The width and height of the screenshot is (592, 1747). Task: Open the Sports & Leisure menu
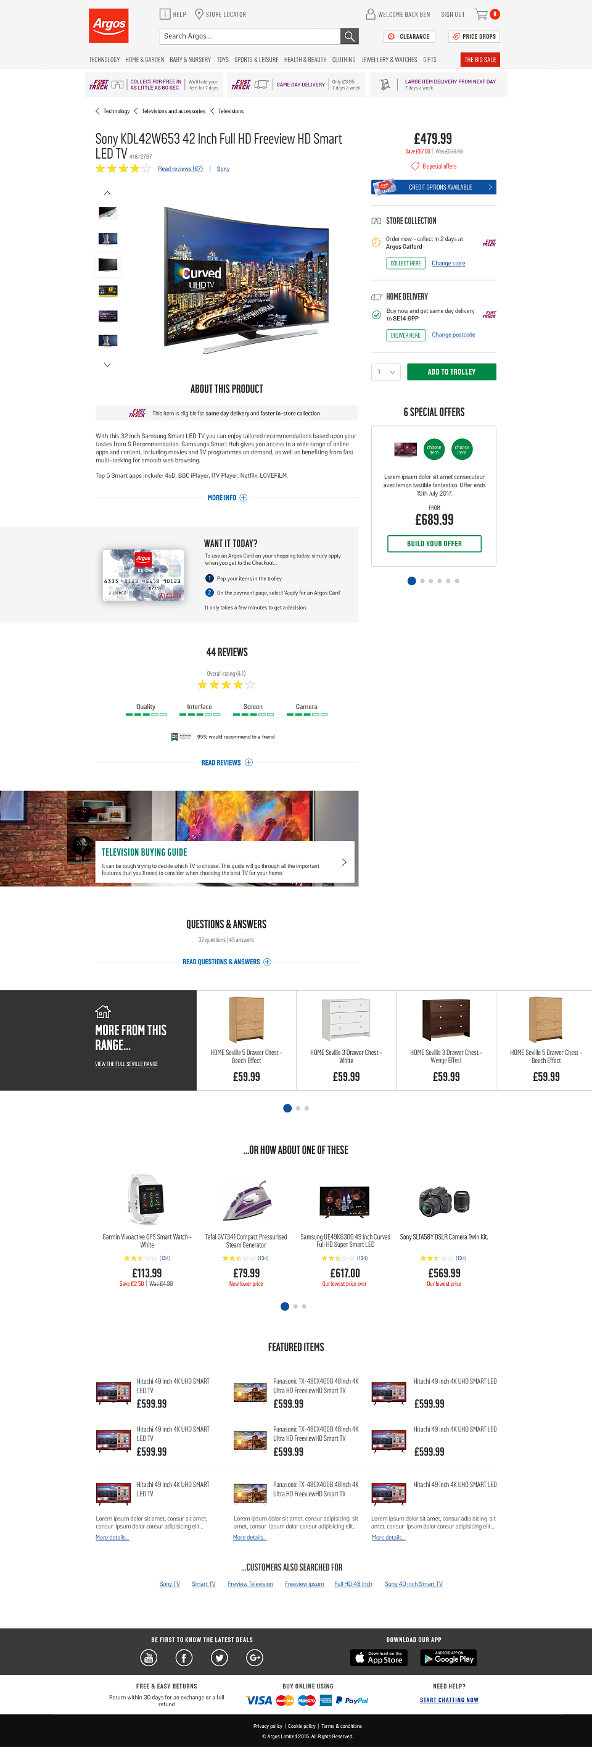click(x=256, y=60)
